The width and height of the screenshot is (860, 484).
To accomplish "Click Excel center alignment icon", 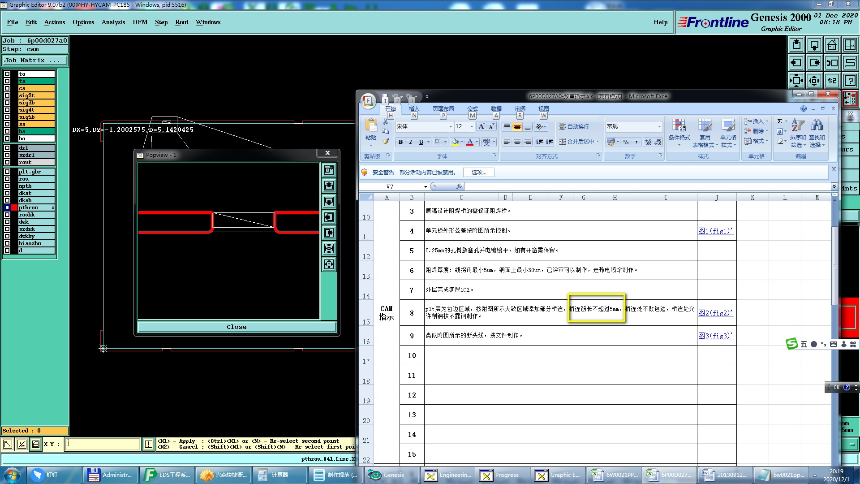I will pyautogui.click(x=517, y=142).
